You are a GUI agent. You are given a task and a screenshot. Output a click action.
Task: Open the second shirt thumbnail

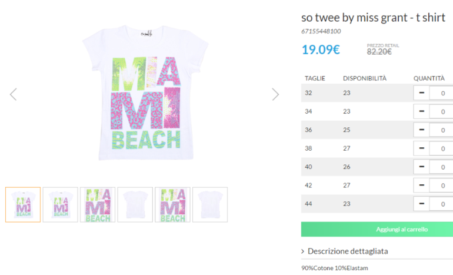[60, 205]
